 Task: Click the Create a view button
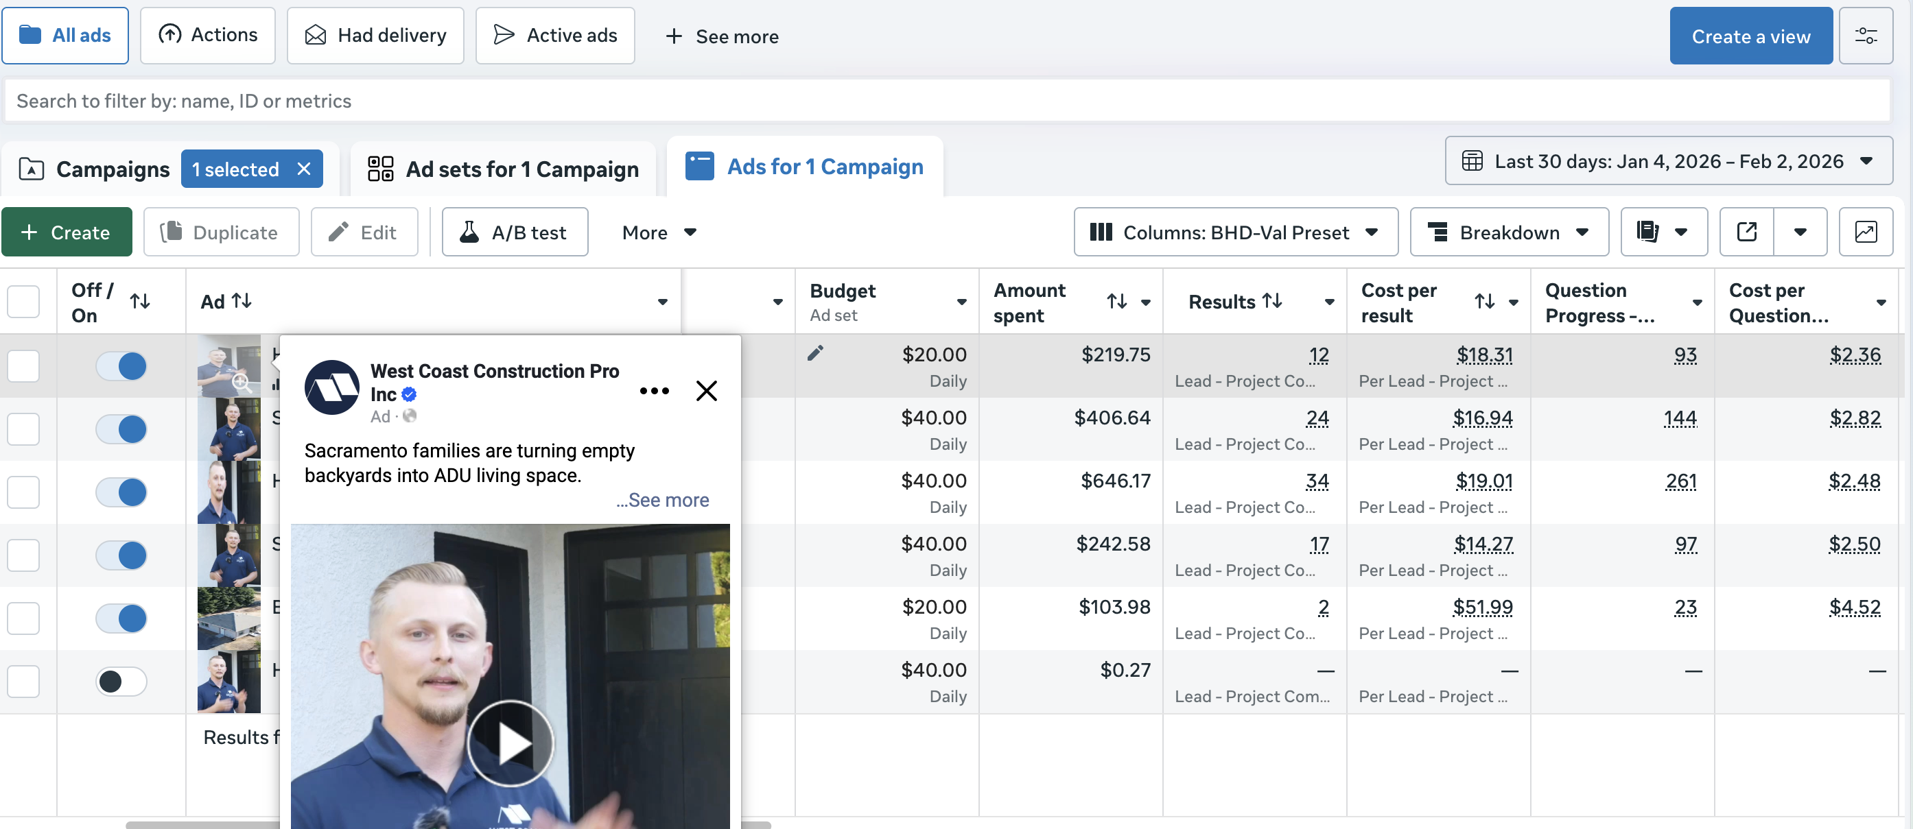(1750, 36)
